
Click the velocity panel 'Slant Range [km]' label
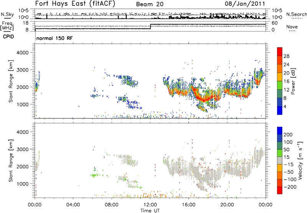[11, 161]
